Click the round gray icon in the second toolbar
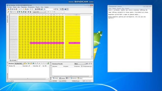Viewport: 162px width, 91px height. coord(28,12)
